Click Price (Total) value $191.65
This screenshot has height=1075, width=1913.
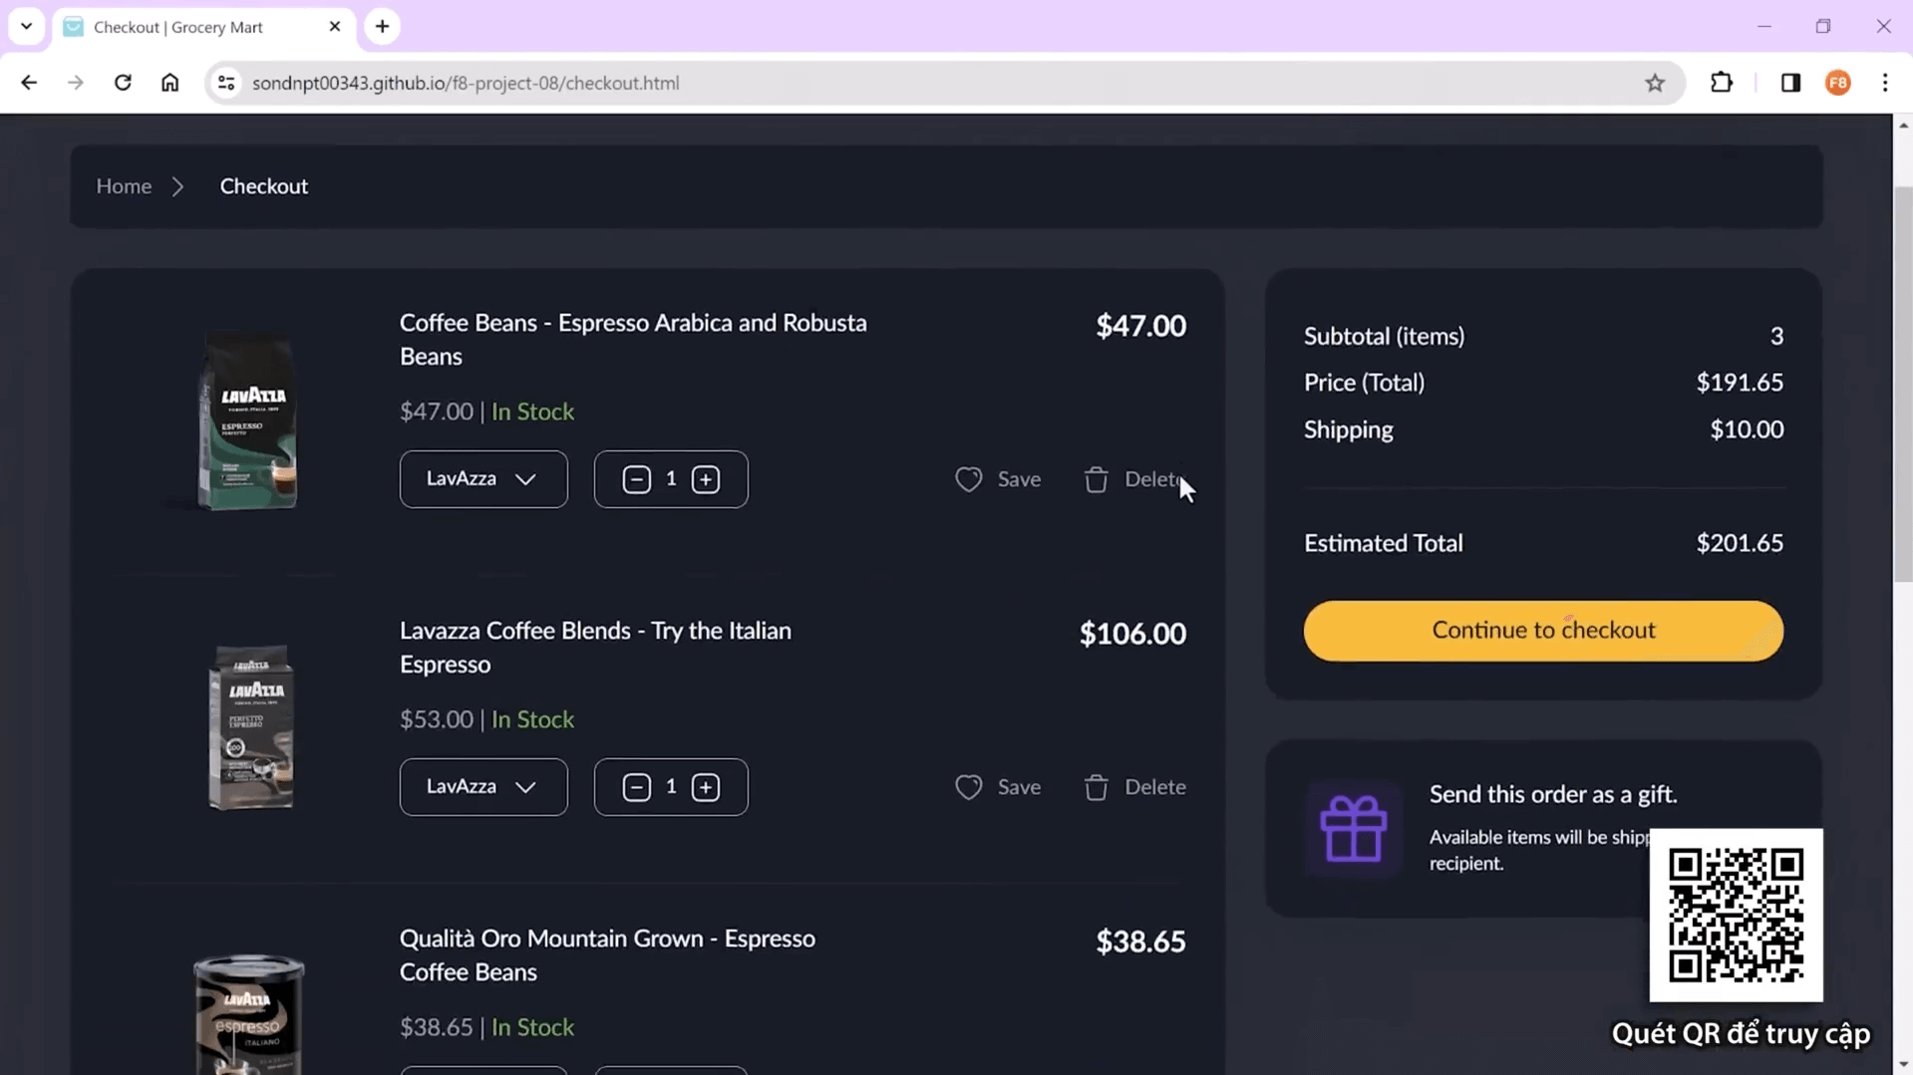pos(1740,383)
